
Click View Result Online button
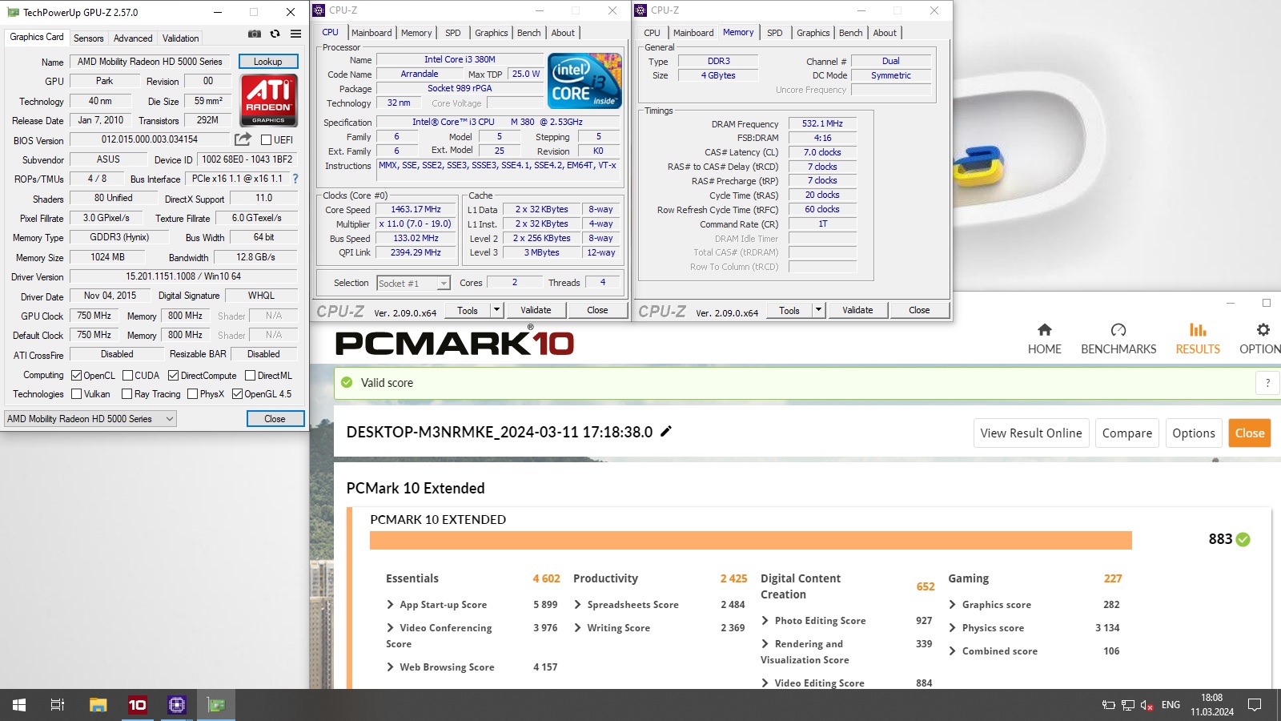click(1031, 433)
